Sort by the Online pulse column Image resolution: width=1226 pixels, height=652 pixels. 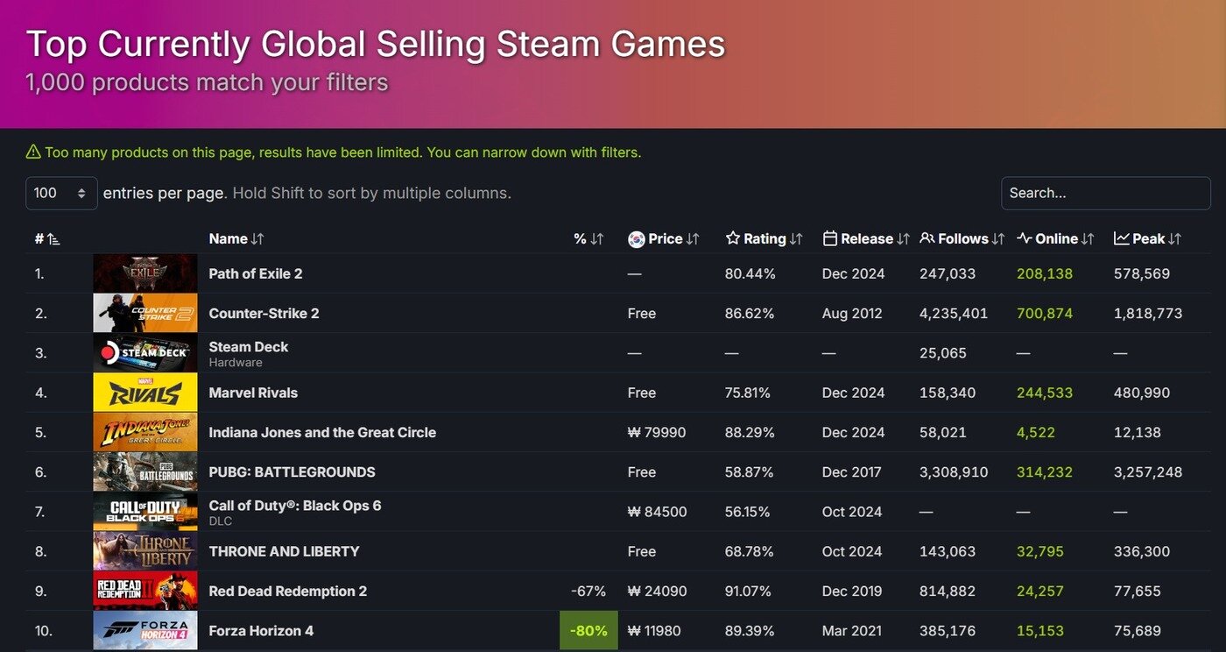click(1055, 238)
